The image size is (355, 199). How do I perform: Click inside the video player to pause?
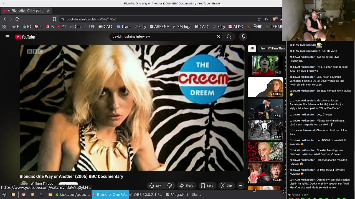tap(132, 108)
